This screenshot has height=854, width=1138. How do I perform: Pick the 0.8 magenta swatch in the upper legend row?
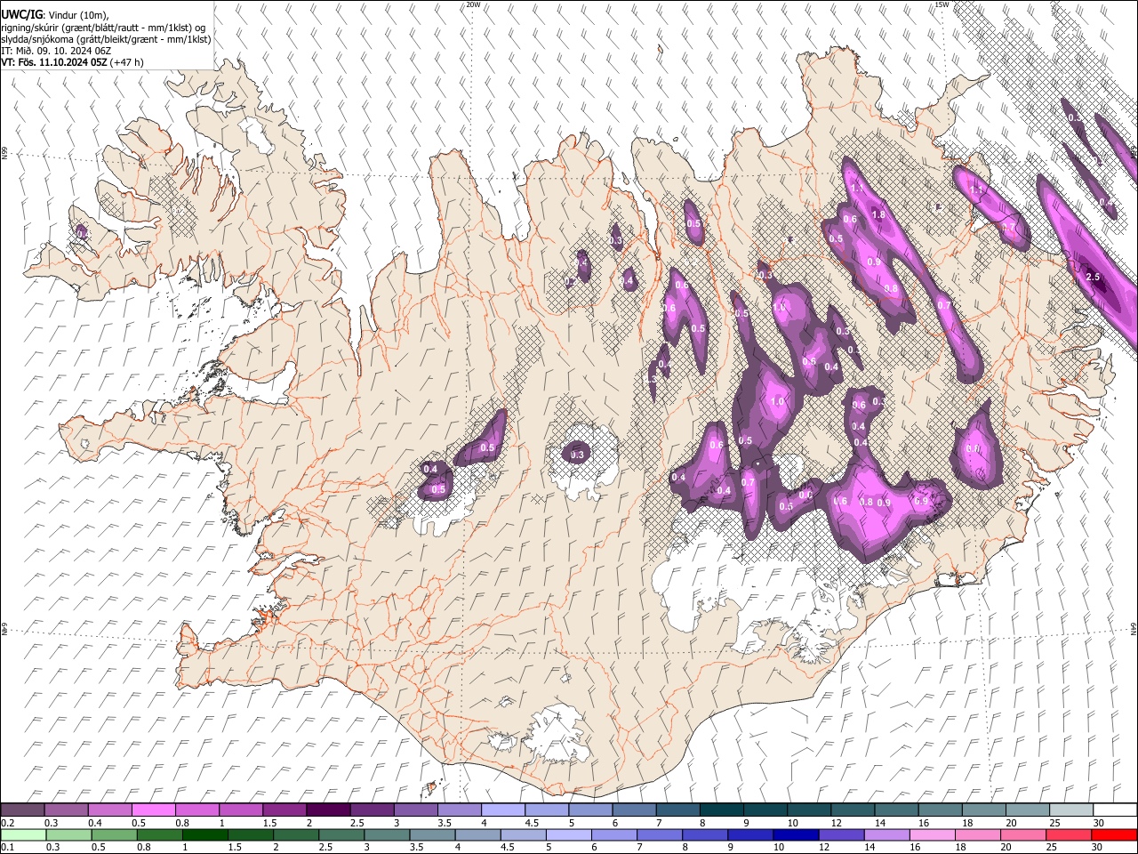point(196,810)
